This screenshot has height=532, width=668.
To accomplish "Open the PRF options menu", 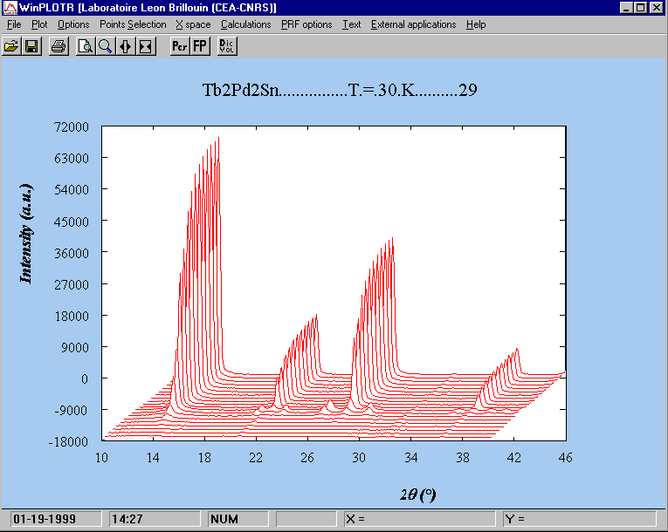I will [x=306, y=24].
